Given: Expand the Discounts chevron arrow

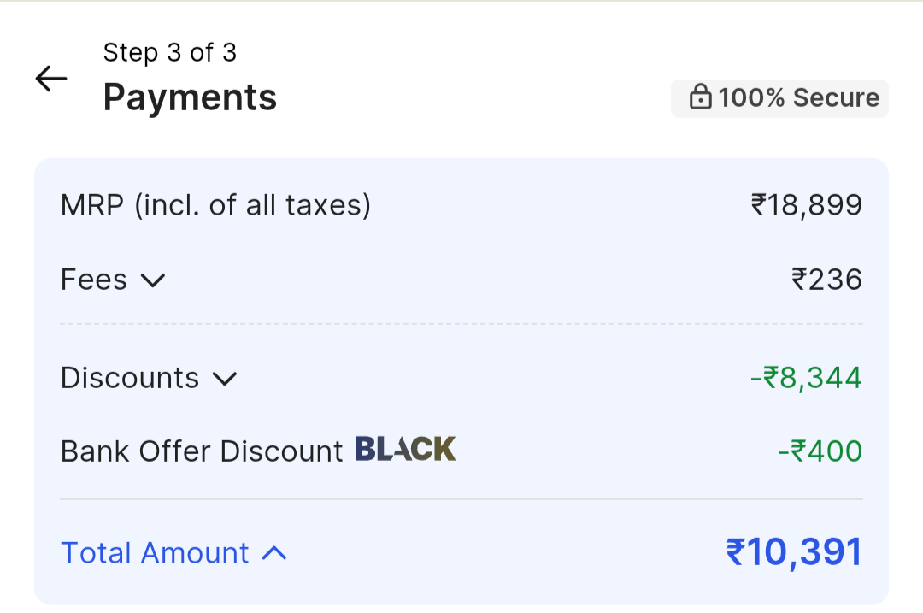Looking at the screenshot, I should tap(224, 379).
